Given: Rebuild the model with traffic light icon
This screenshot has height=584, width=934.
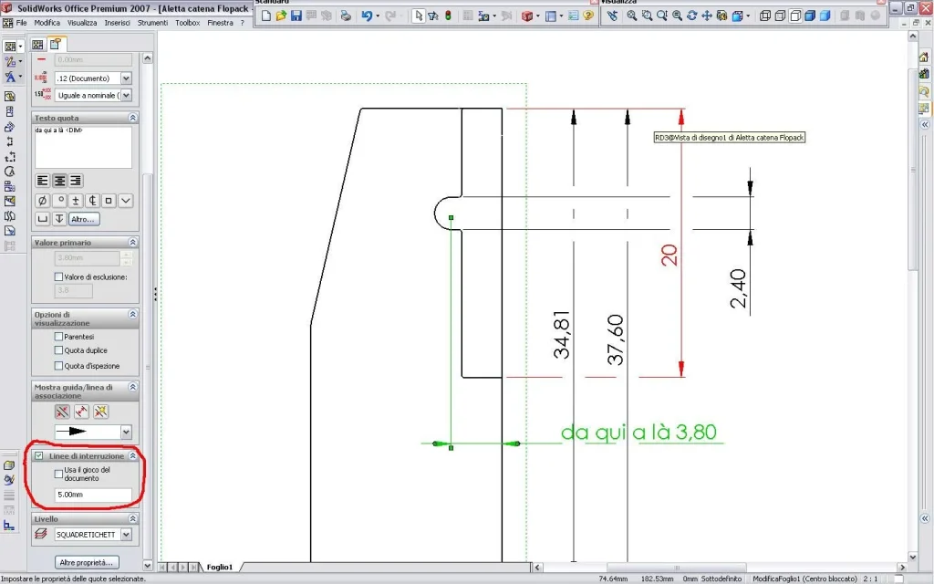Looking at the screenshot, I should point(448,16).
